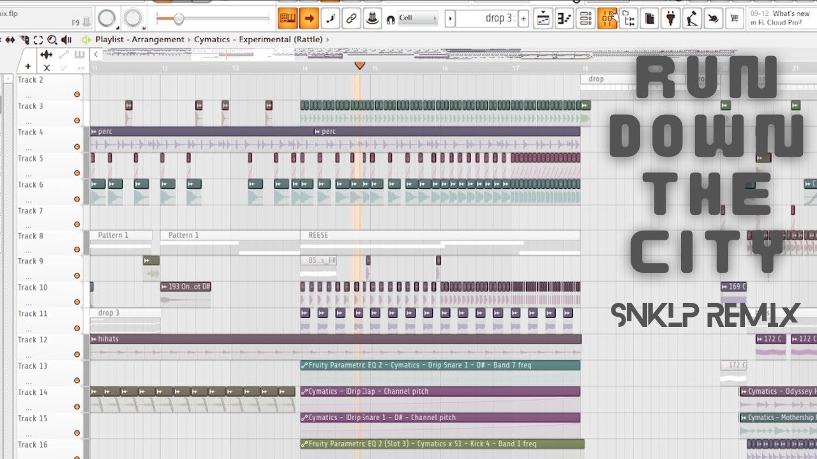Screen dimensions: 817x459
Task: Enable step editing mode icon
Action: pos(330,18)
